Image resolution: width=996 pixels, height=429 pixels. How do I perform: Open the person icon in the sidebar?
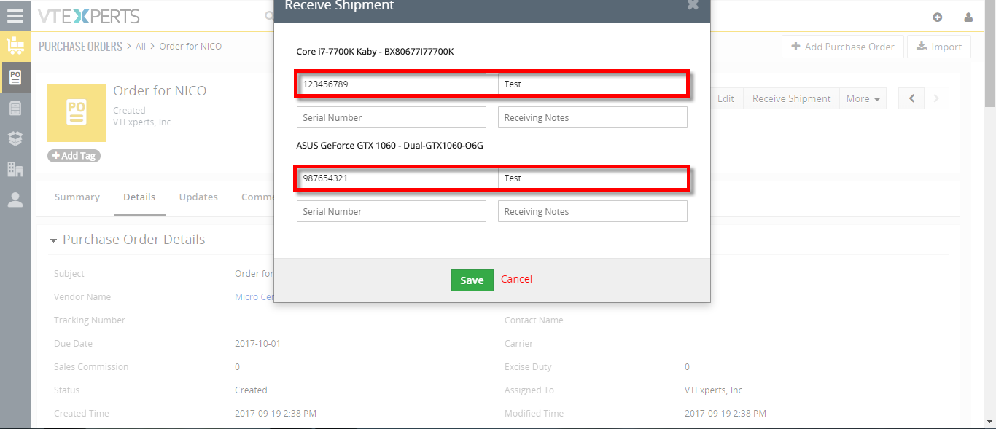click(15, 200)
